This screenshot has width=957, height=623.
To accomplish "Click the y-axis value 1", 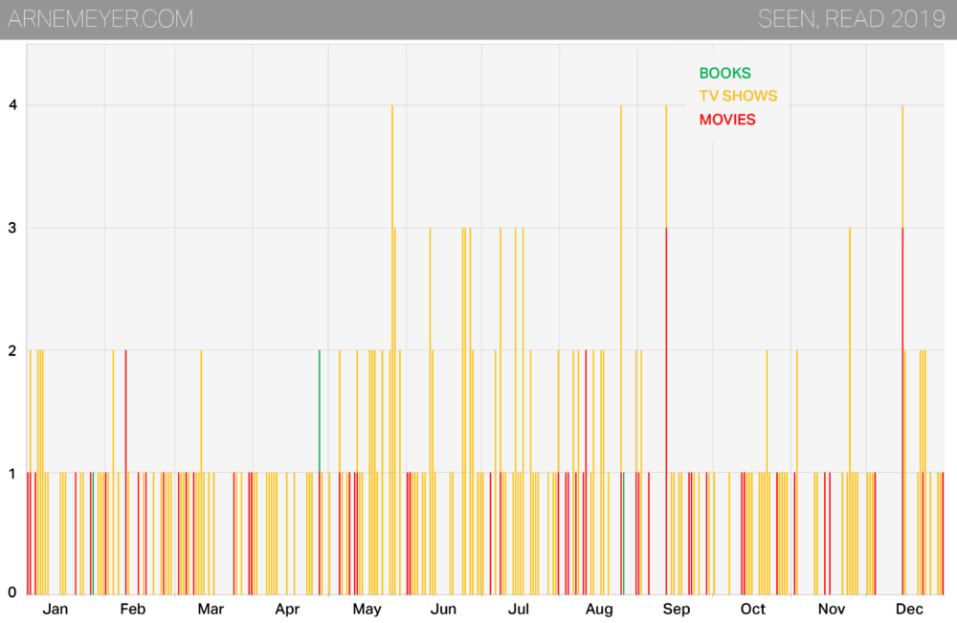I will coord(12,474).
